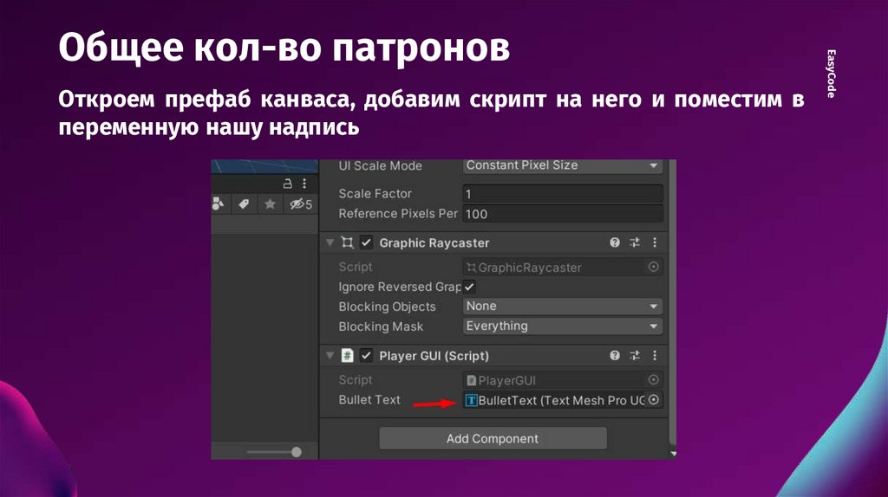Click the scrollbar down arrow

[x=673, y=454]
